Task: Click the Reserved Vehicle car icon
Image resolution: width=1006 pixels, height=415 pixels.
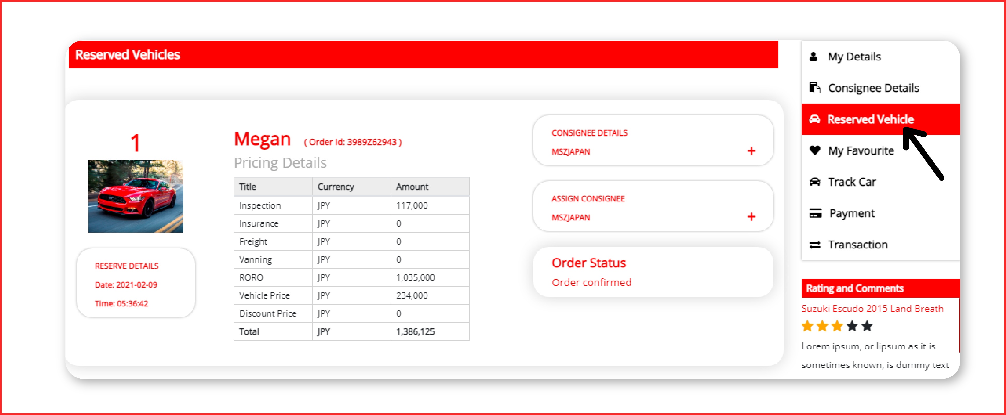Action: 814,119
